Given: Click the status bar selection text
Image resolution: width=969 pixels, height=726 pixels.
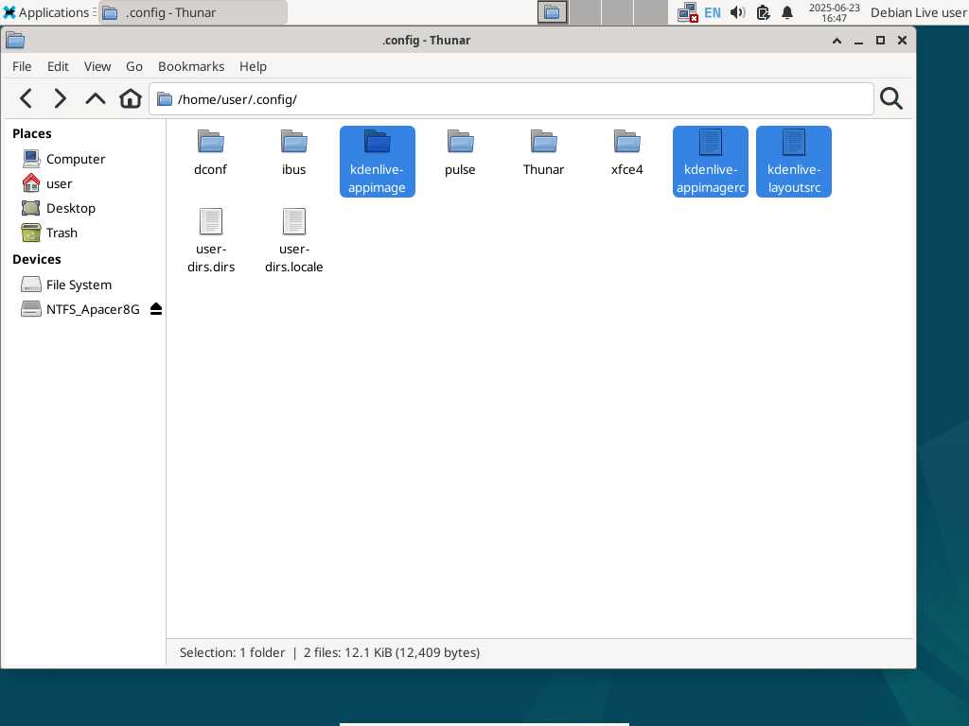Looking at the screenshot, I should [x=329, y=652].
